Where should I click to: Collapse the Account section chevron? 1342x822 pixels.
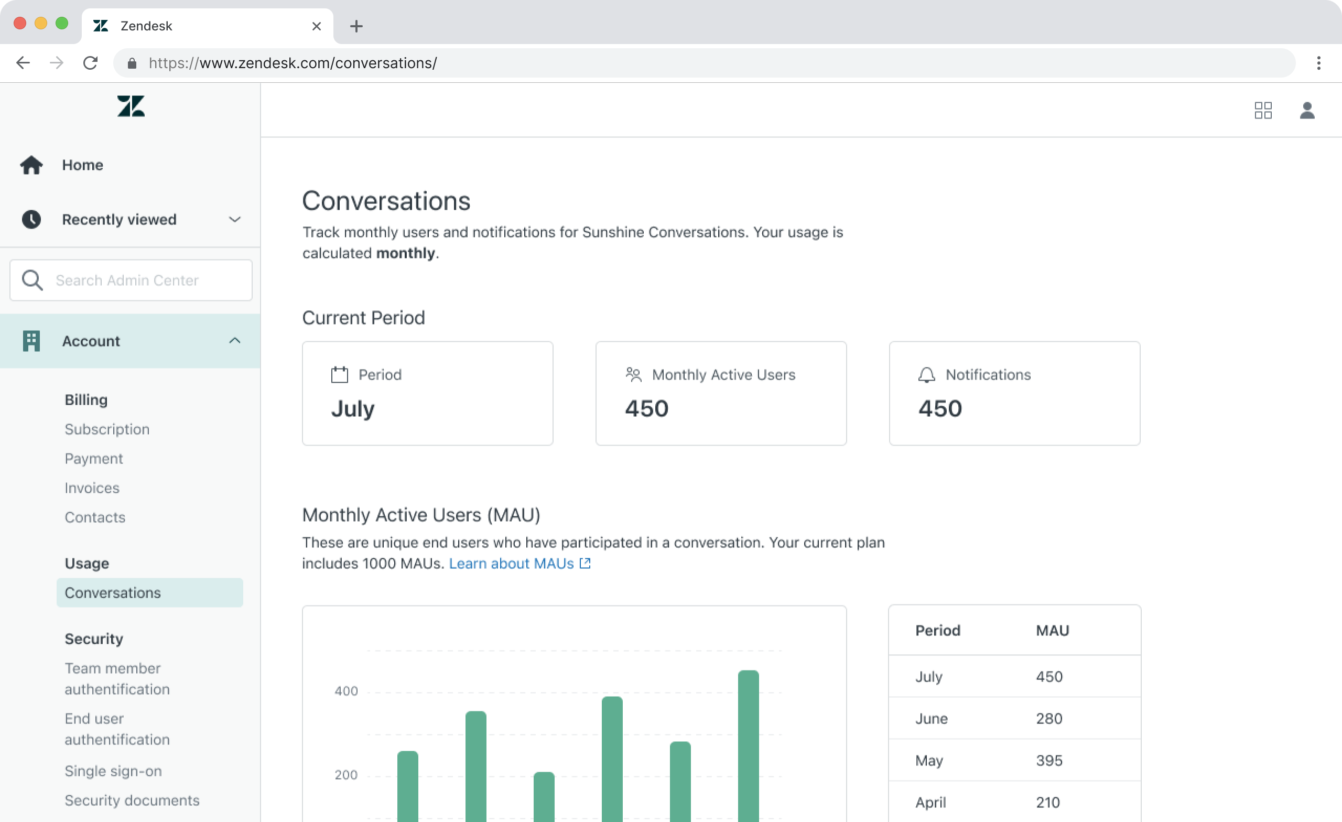coord(234,341)
